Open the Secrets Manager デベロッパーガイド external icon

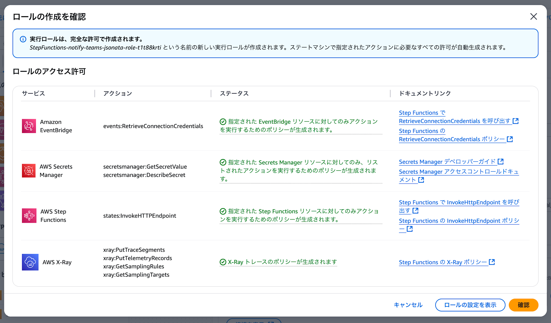[x=501, y=161]
